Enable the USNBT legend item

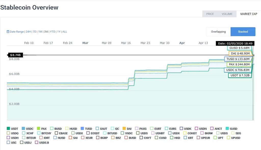(x=153, y=133)
